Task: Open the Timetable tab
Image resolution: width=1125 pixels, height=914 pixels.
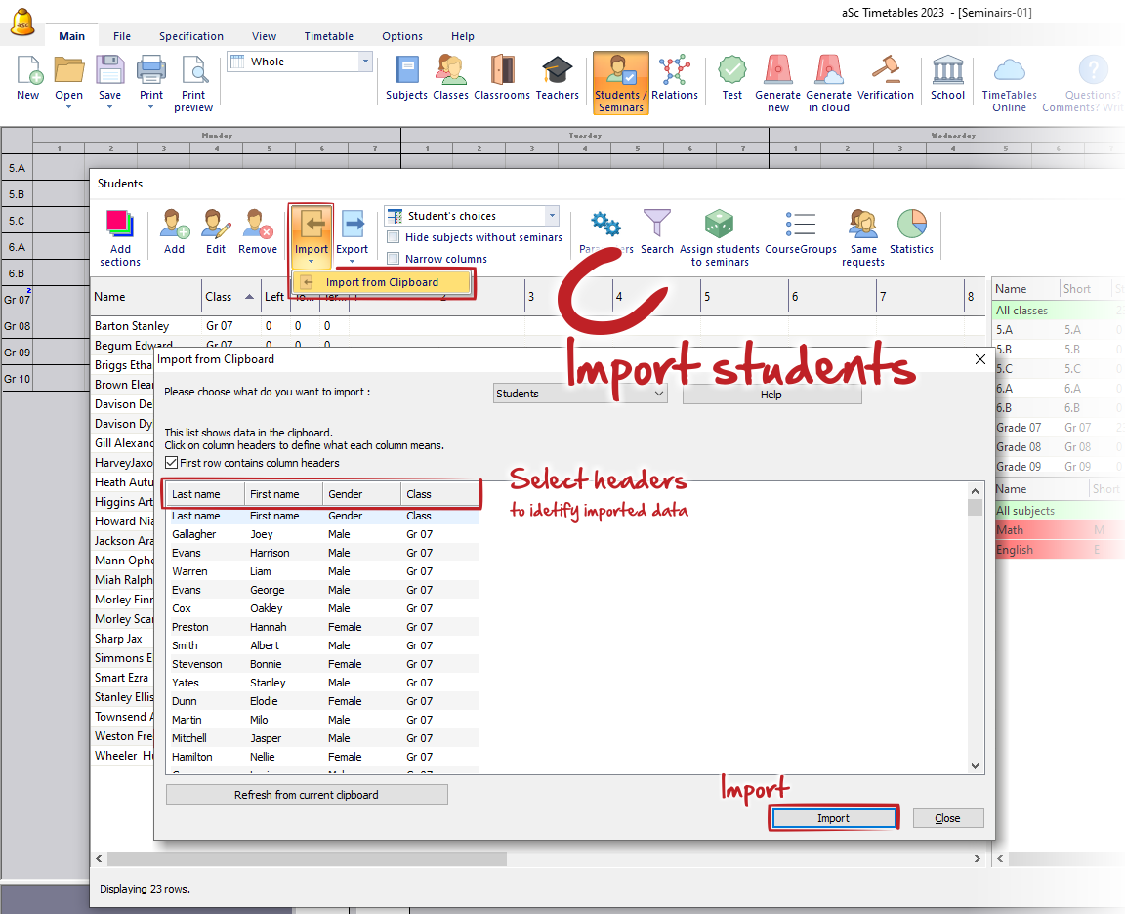Action: coord(328,36)
